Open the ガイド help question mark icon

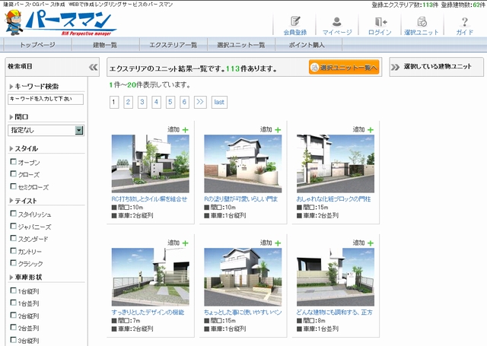[464, 25]
